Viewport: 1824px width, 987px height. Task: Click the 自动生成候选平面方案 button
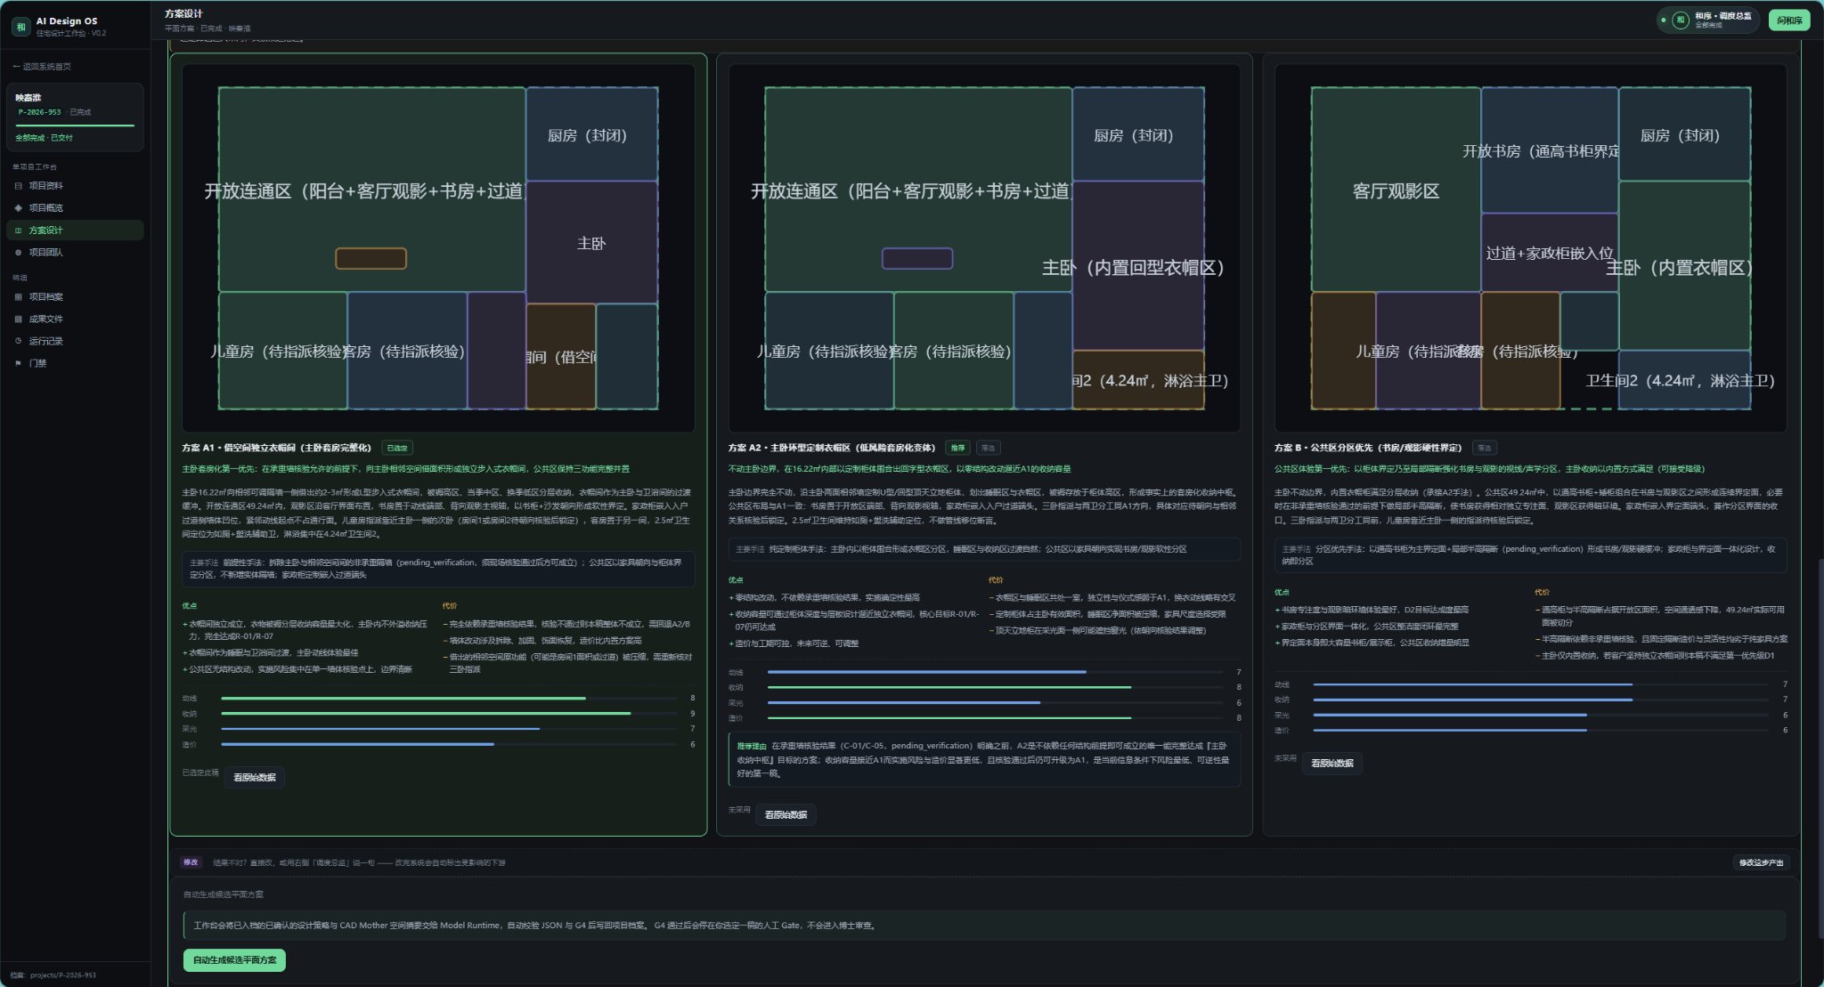tap(234, 960)
